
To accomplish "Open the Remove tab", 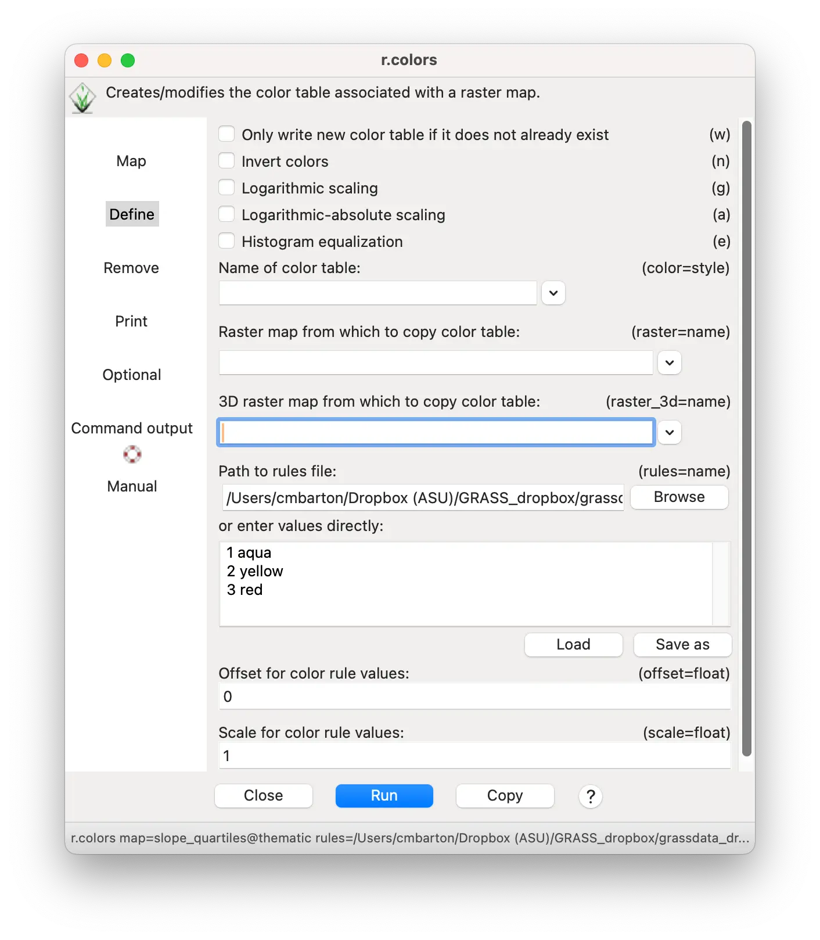I will (131, 268).
